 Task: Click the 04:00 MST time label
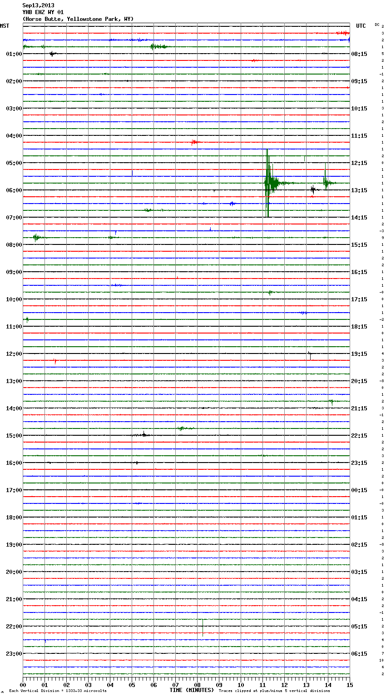[x=14, y=136]
